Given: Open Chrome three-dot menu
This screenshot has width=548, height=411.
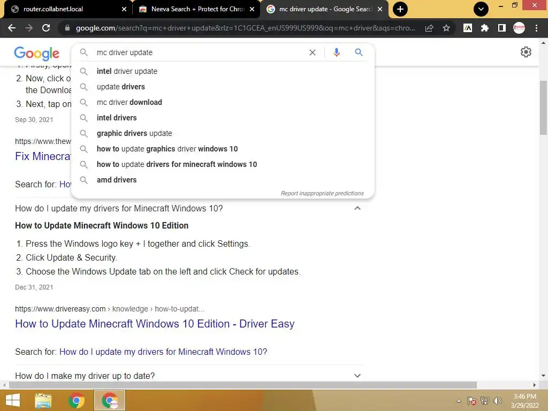Looking at the screenshot, I should point(536,28).
